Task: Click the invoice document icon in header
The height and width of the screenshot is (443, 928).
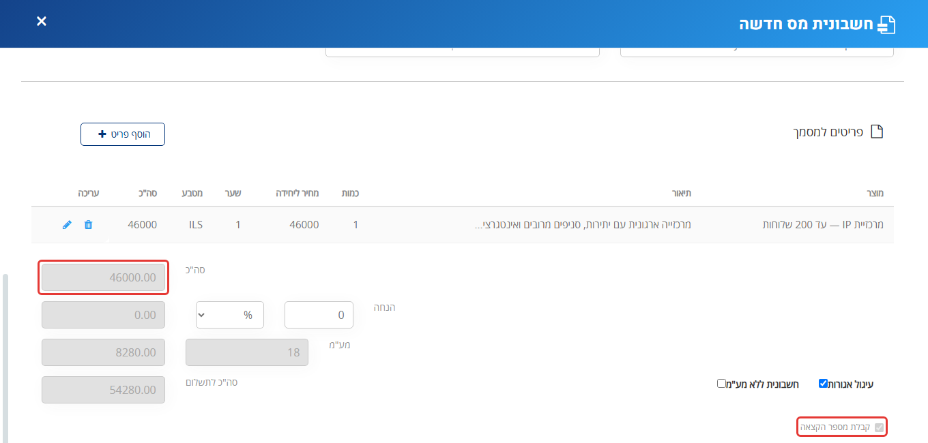Action: (x=886, y=25)
